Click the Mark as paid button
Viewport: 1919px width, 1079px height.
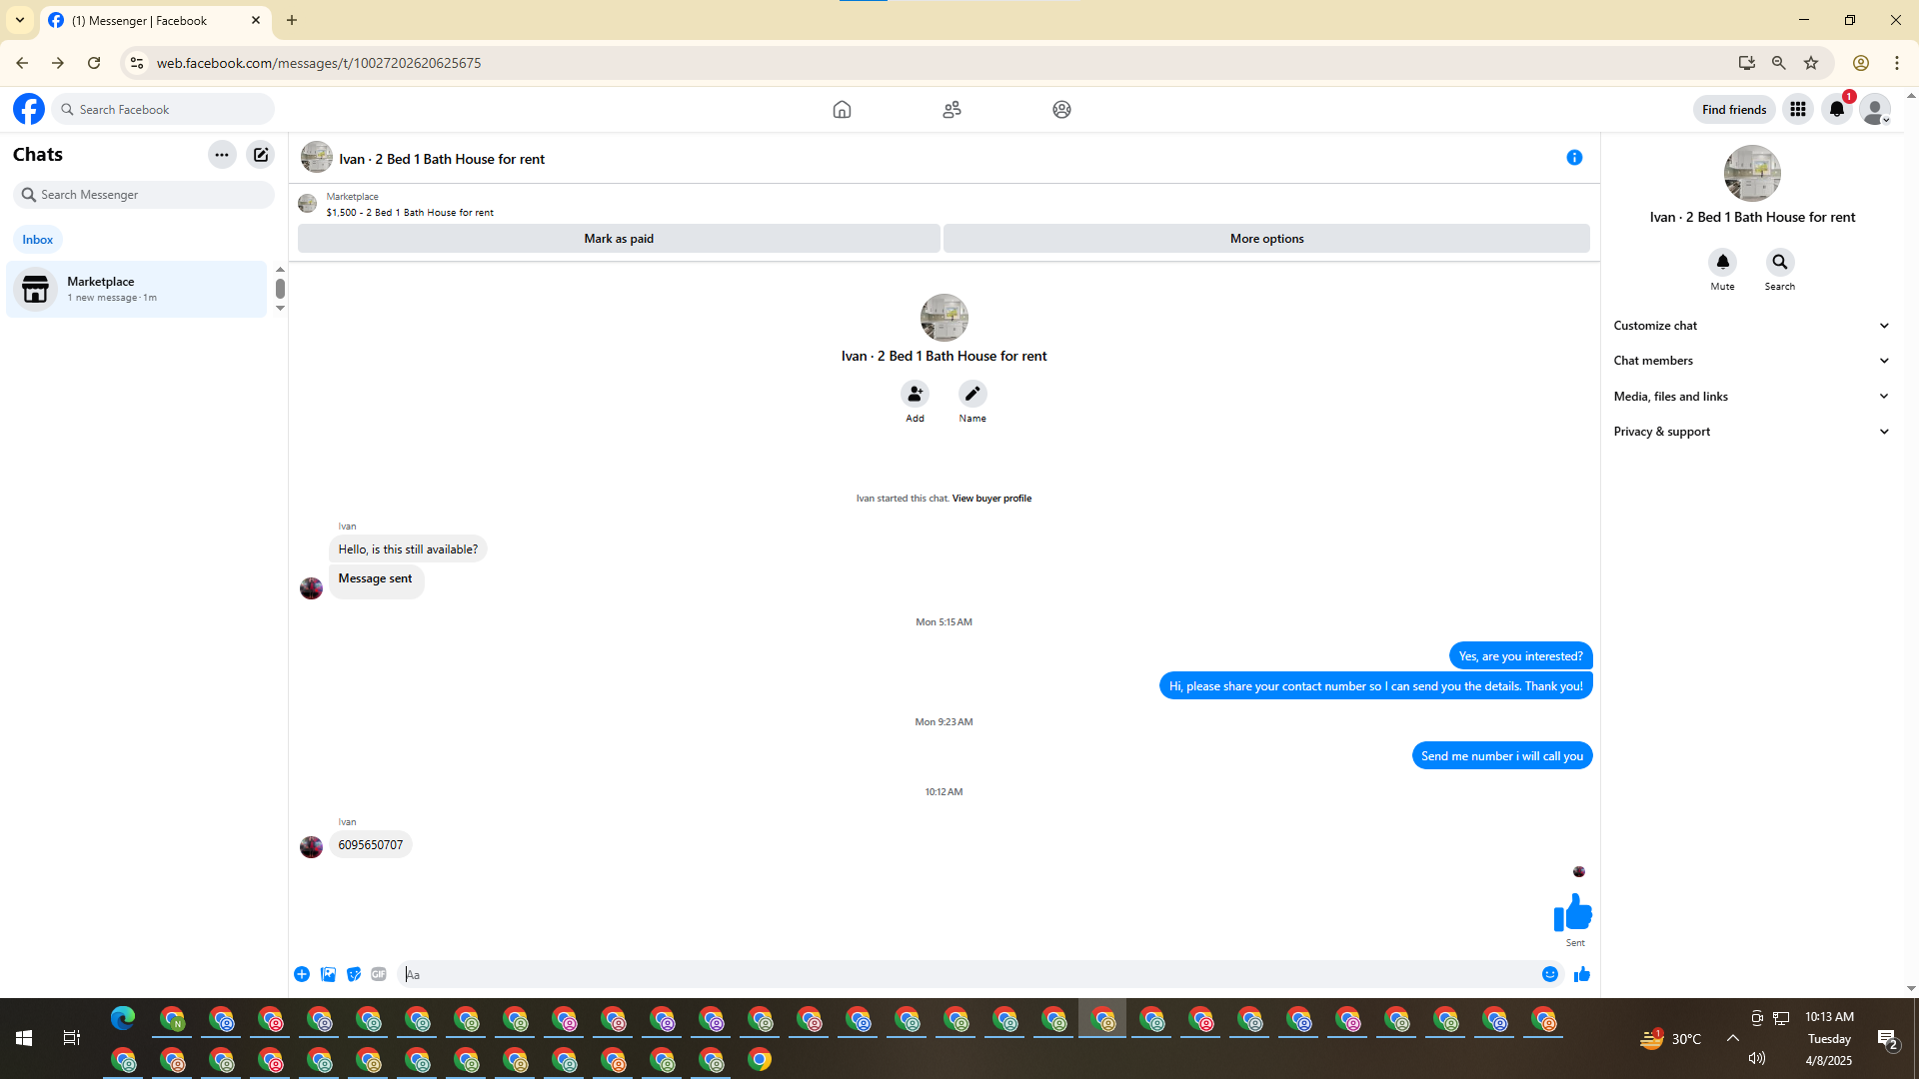pyautogui.click(x=619, y=239)
